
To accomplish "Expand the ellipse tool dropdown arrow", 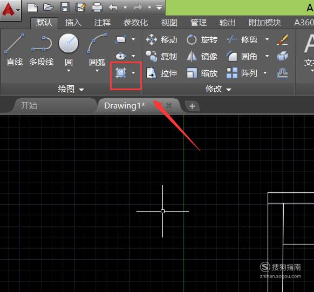I will click(x=133, y=56).
